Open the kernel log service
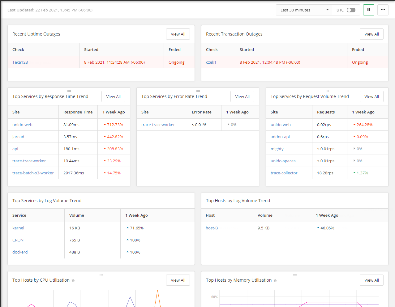 point(18,228)
